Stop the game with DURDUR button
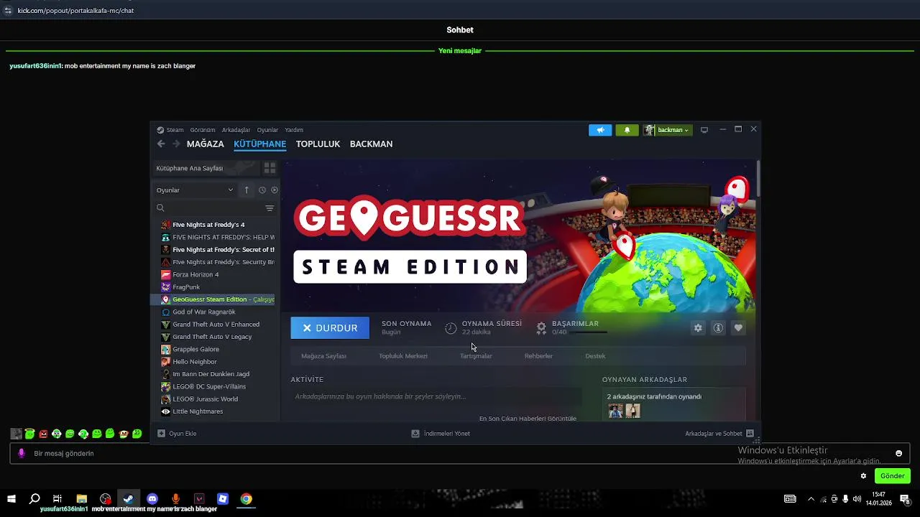The height and width of the screenshot is (517, 920). pyautogui.click(x=330, y=327)
